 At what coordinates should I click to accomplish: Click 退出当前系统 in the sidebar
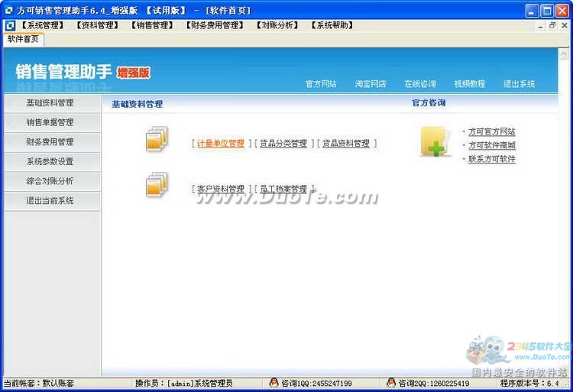pos(52,200)
